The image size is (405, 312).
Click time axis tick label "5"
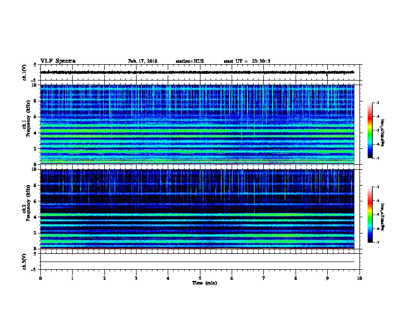(x=200, y=278)
